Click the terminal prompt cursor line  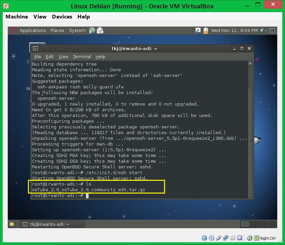click(x=60, y=196)
